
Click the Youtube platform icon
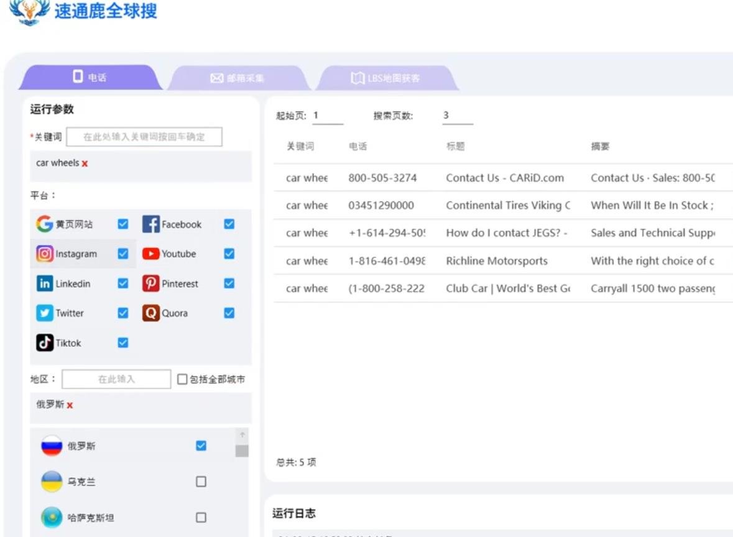pos(150,254)
